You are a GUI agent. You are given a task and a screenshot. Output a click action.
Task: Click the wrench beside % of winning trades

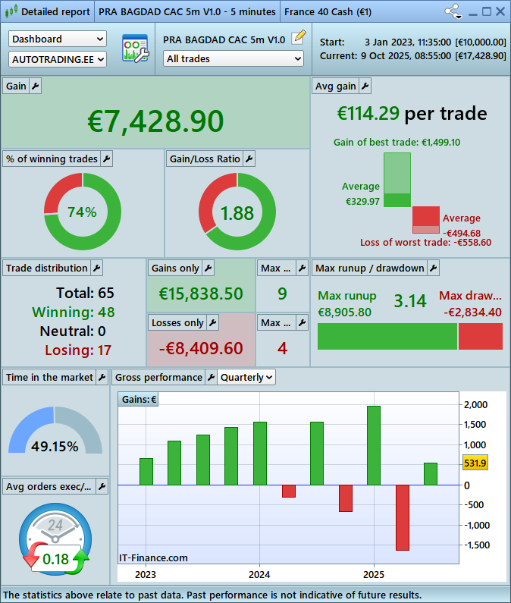(x=107, y=159)
